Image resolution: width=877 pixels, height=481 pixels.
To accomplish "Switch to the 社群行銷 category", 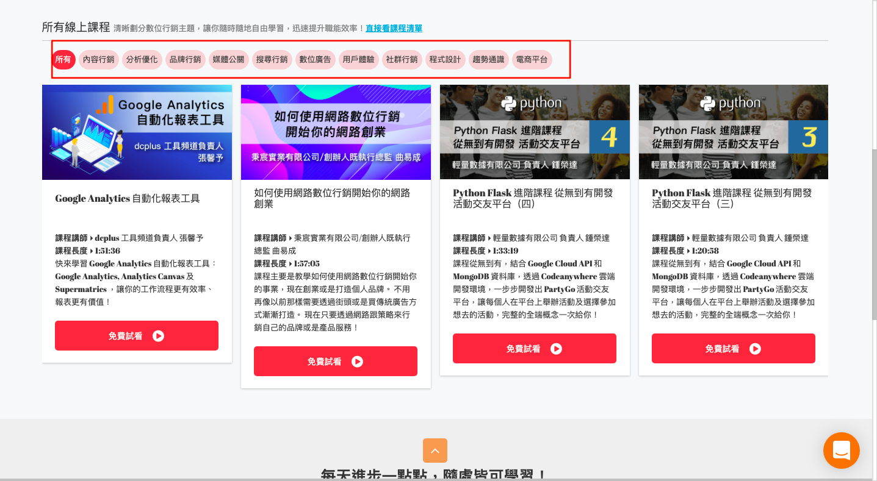I will point(402,60).
